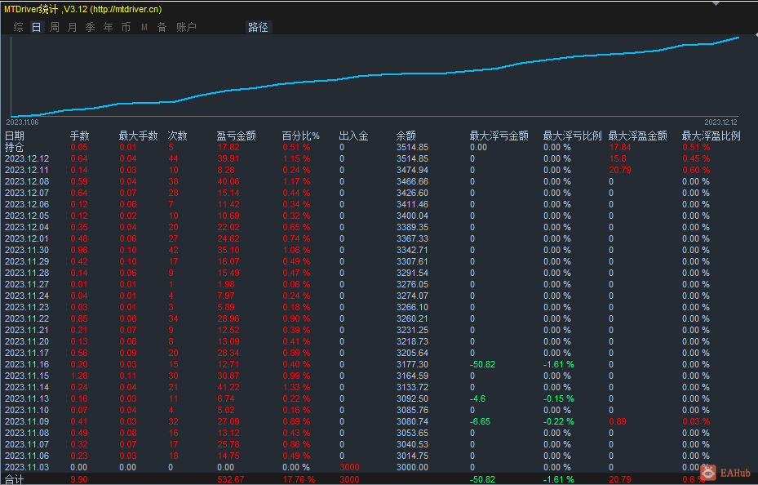The width and height of the screenshot is (758, 485).
Task: Switch to the 账户 account tab
Action: click(x=186, y=27)
